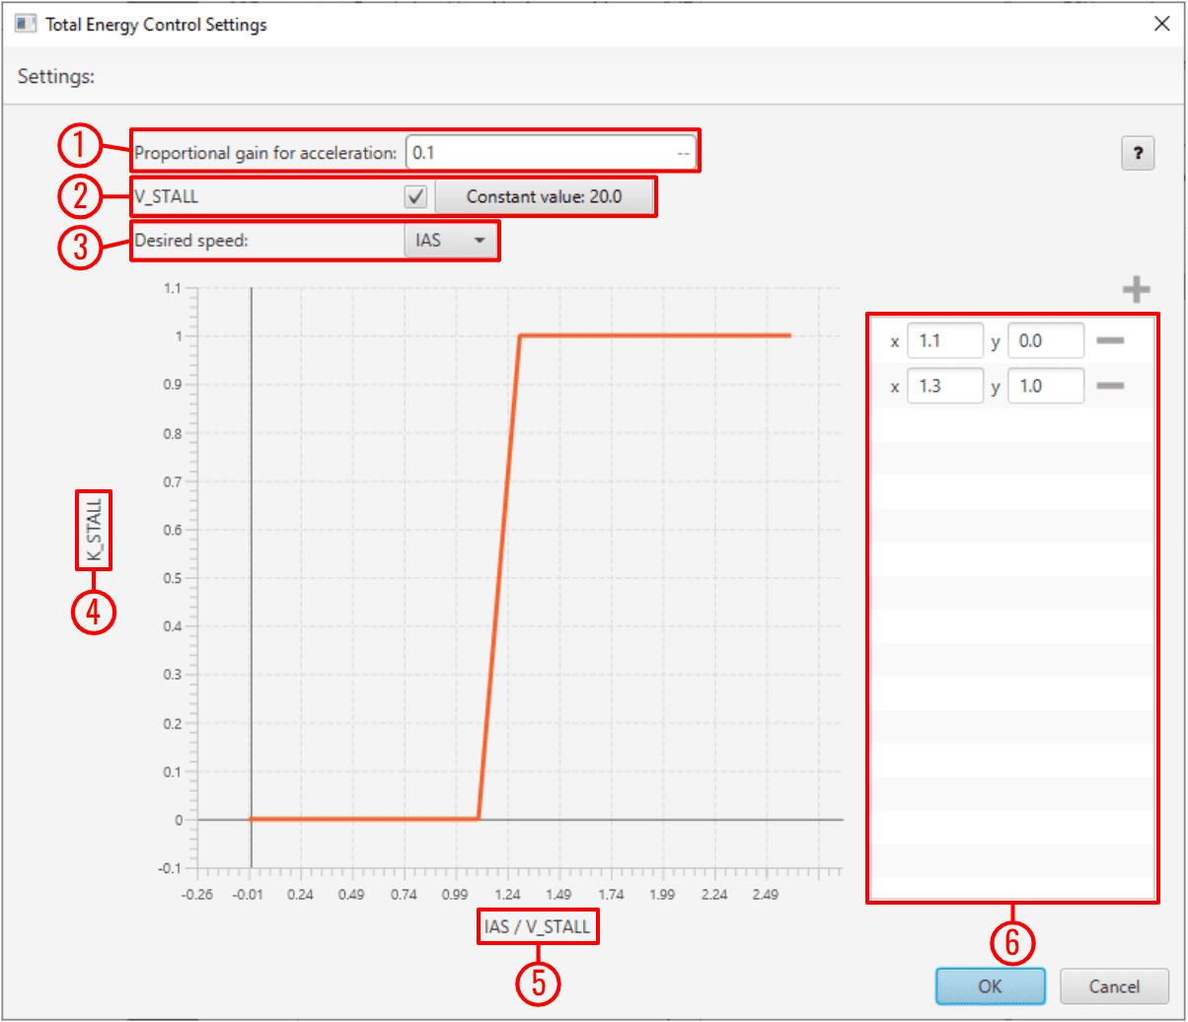
Task: Confirm settings with the OK button
Action: (x=990, y=985)
